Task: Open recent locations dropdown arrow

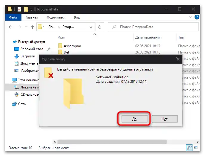Action: 26,27
